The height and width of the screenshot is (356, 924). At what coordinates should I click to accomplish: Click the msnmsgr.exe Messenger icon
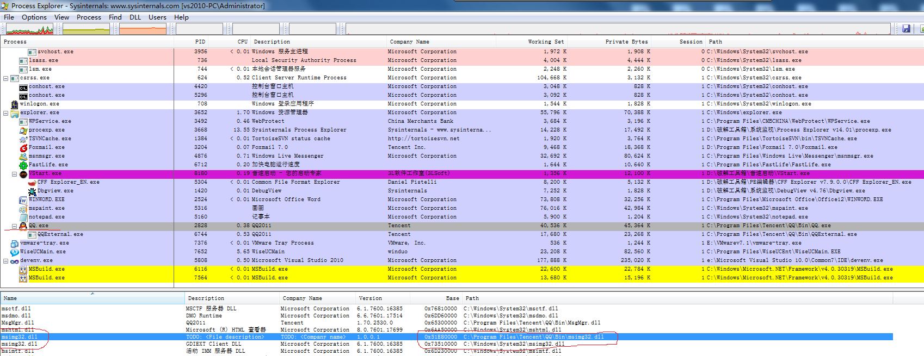tap(23, 157)
